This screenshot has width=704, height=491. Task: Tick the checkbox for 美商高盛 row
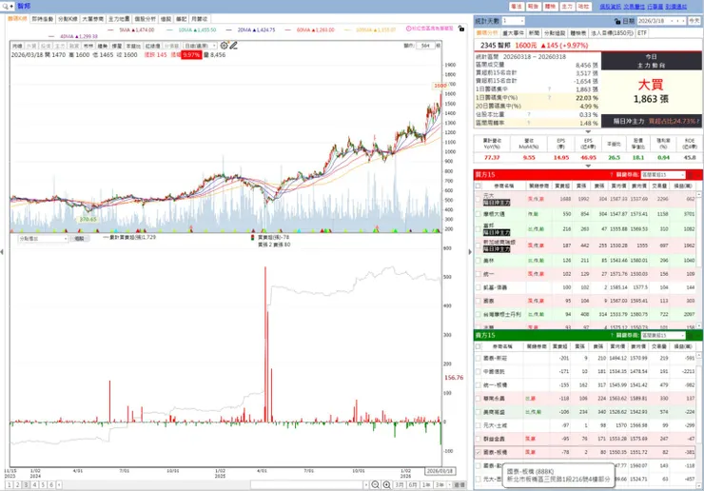(x=479, y=412)
